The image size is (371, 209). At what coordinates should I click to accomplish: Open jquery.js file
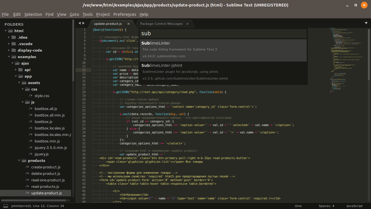coord(41,154)
